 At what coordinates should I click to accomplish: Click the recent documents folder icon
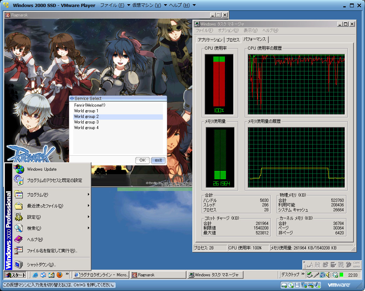19,206
